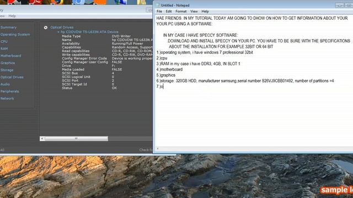Open the Edit menu in Notepad
Viewport: 353px width, 198px height.
169,11
